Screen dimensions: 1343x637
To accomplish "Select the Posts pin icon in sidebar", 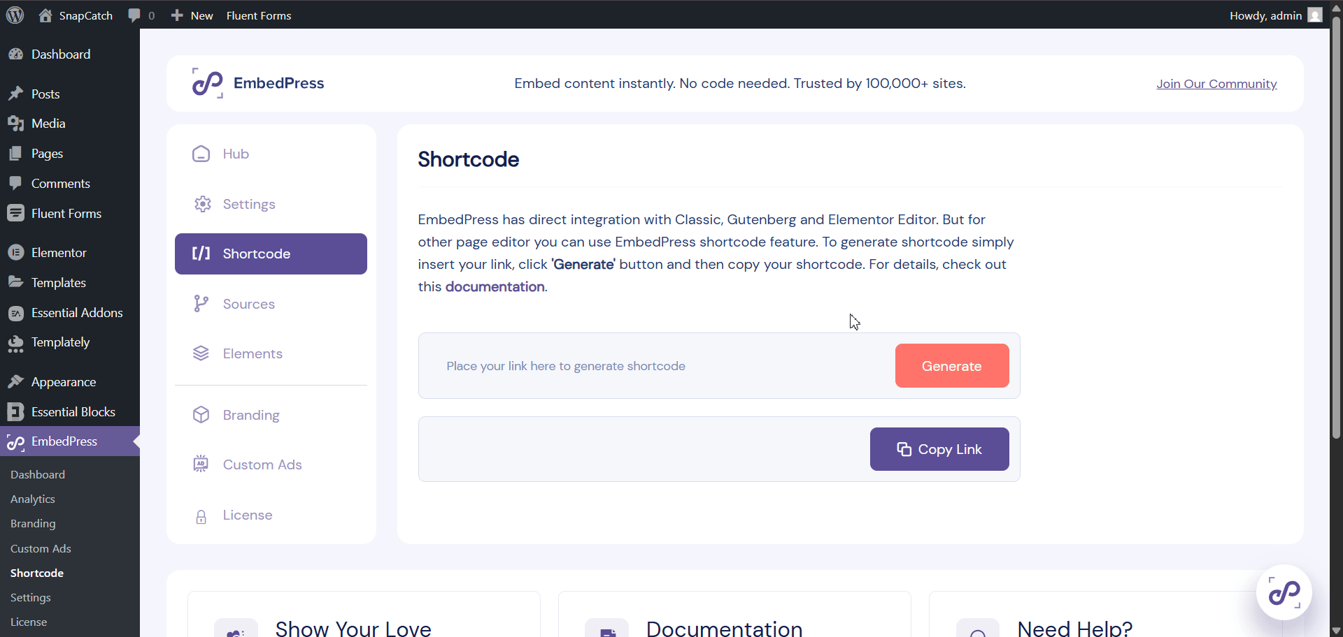I will [x=15, y=93].
